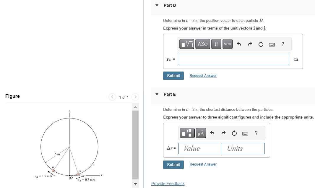Select the up/down arrows symbol icon
Viewport: 315px width, 188px height.
pyautogui.click(x=216, y=44)
